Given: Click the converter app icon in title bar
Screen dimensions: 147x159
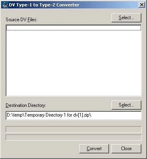Looking at the screenshot, I should click(x=5, y=5).
